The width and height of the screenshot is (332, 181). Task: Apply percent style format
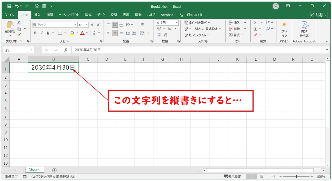point(169,29)
